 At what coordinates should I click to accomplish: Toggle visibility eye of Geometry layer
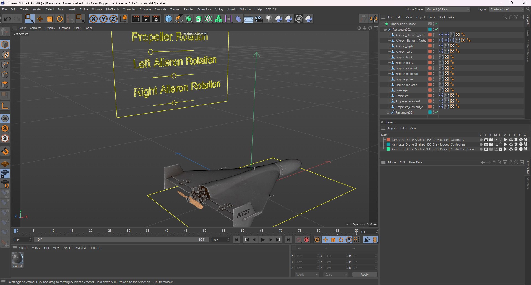click(x=486, y=140)
